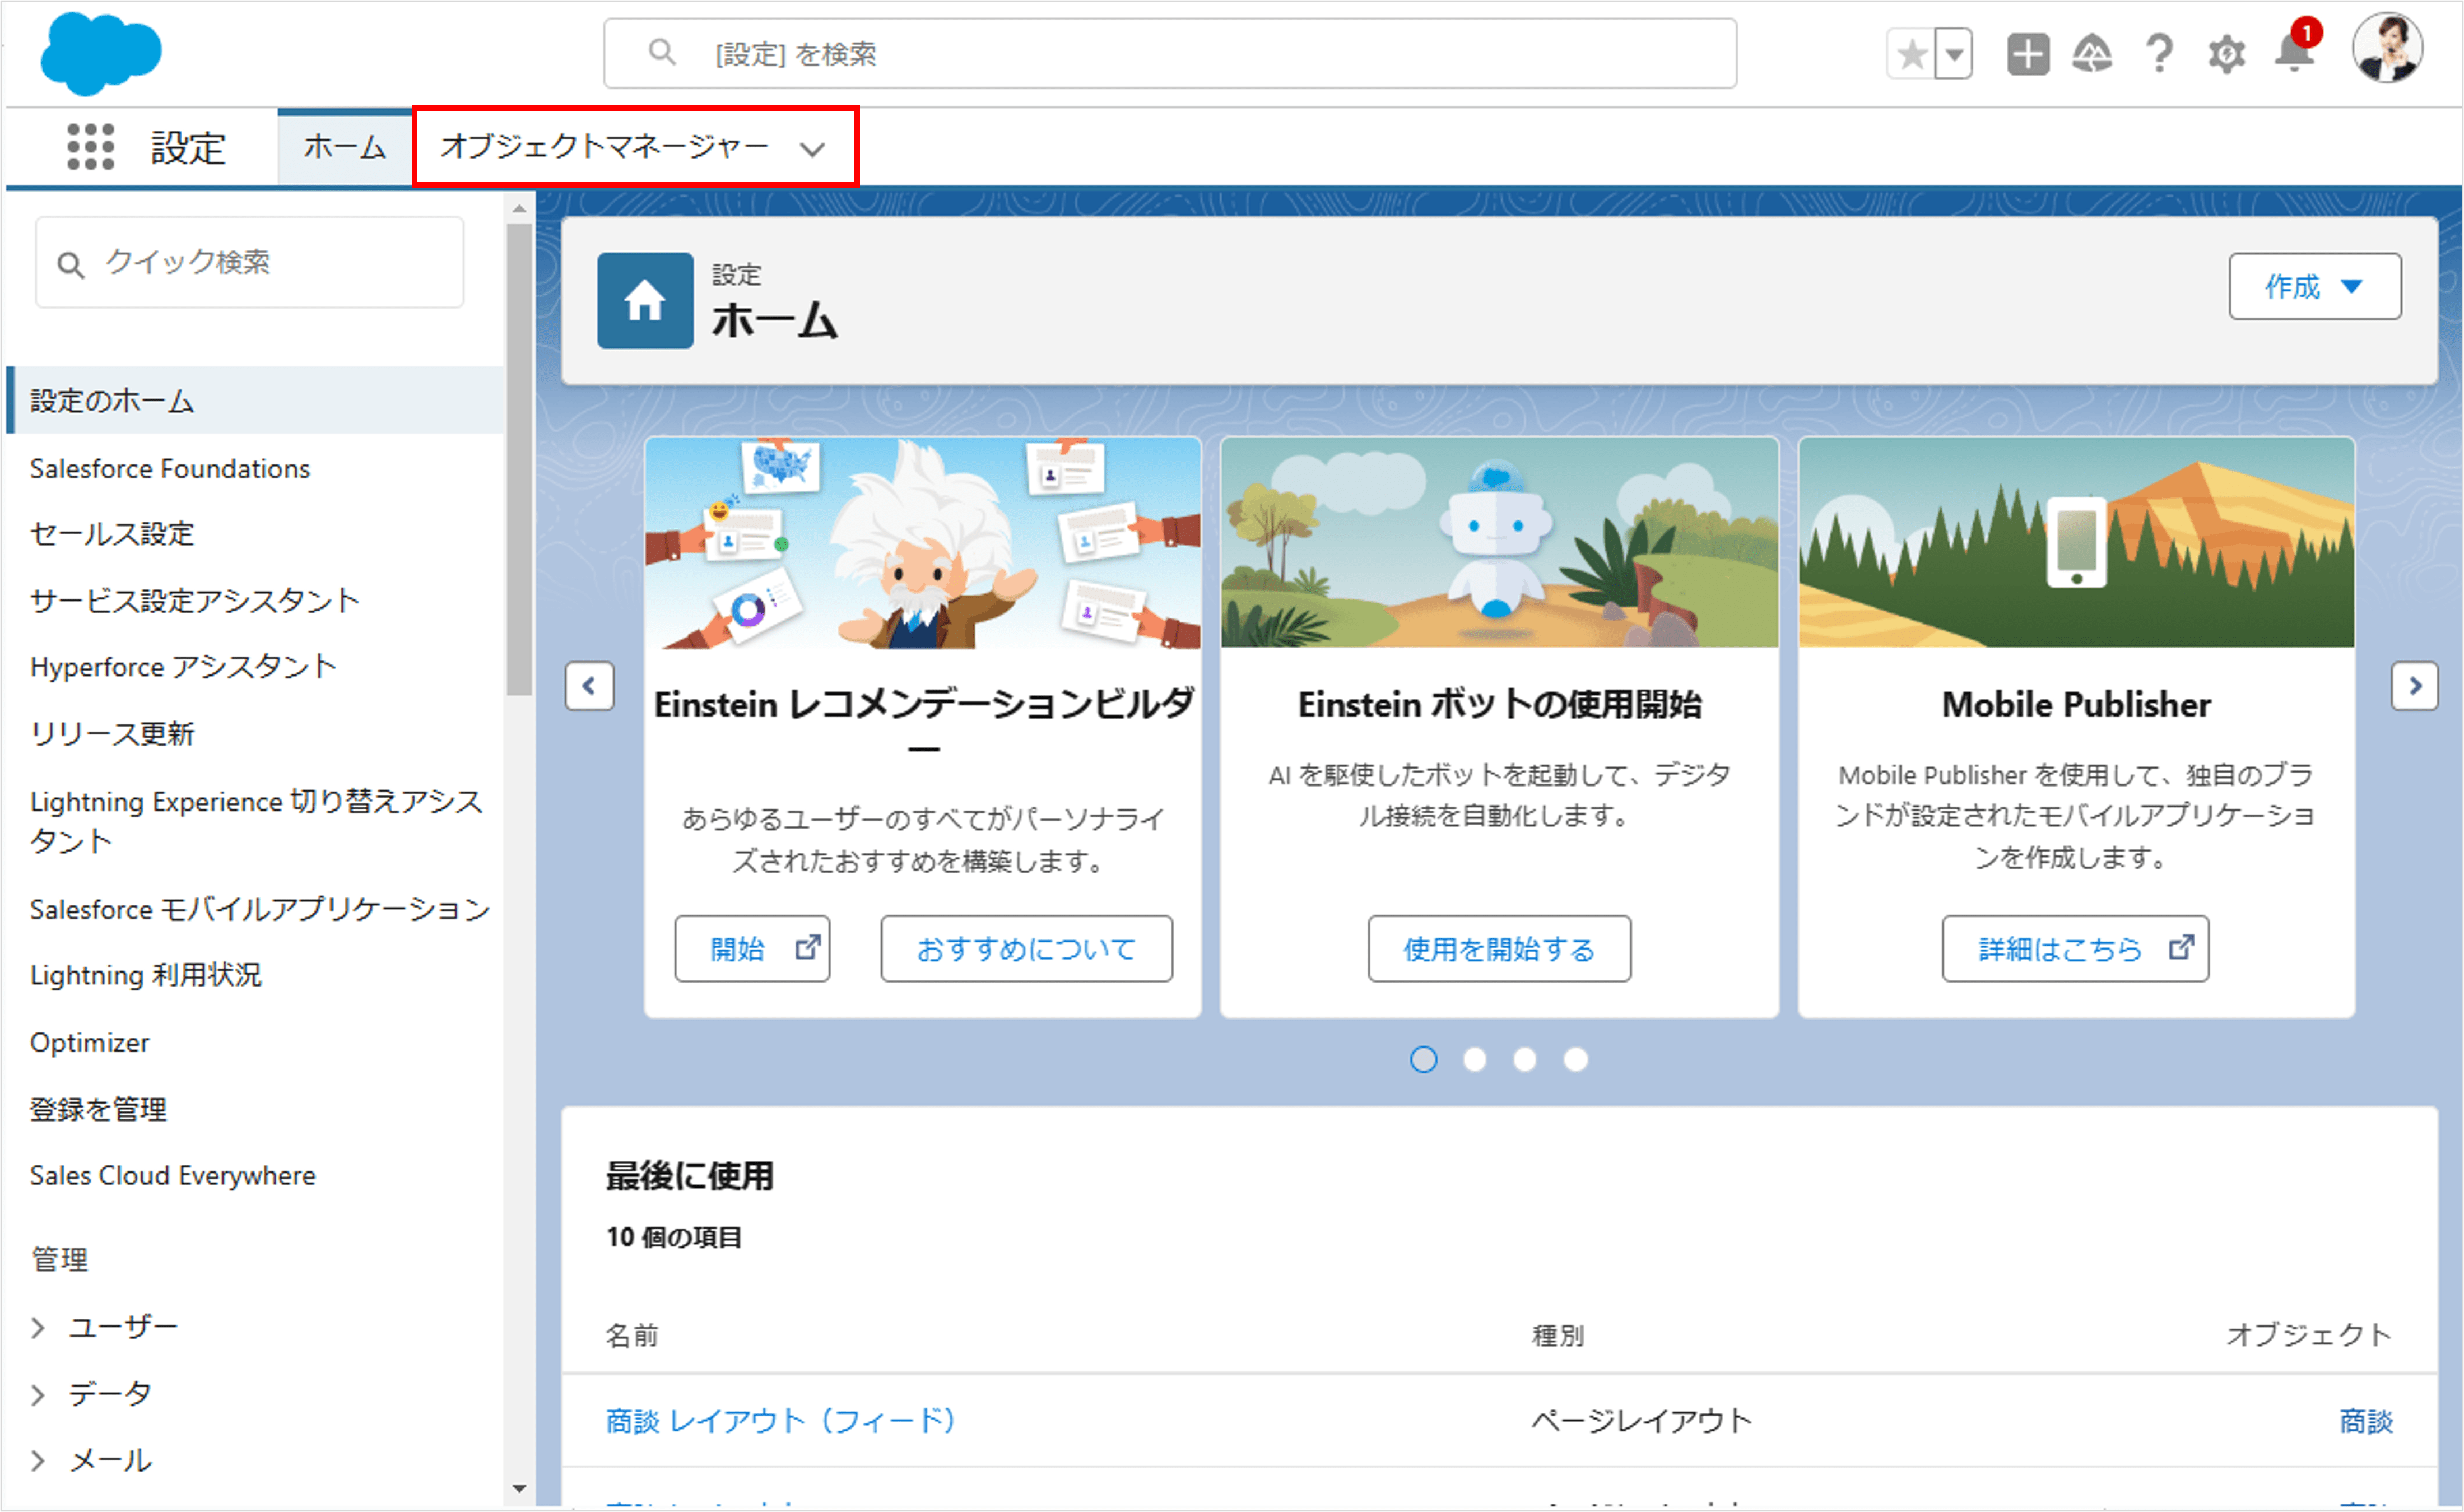This screenshot has width=2464, height=1512.
Task: Focus the クイック検索 input field
Action: click(x=250, y=263)
